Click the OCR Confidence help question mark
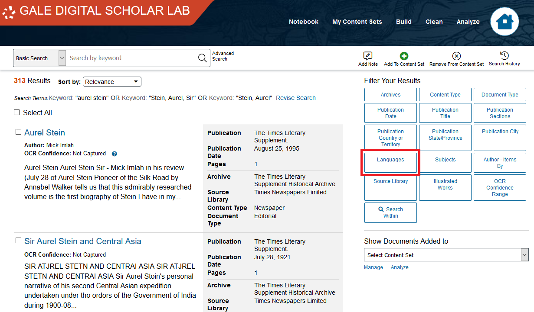Viewport: 534px width, 312px height. coord(114,154)
